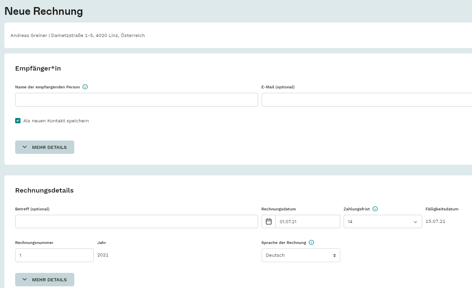
Task: Click info icon beside Sprache der Rechnung
Action: [x=311, y=242]
